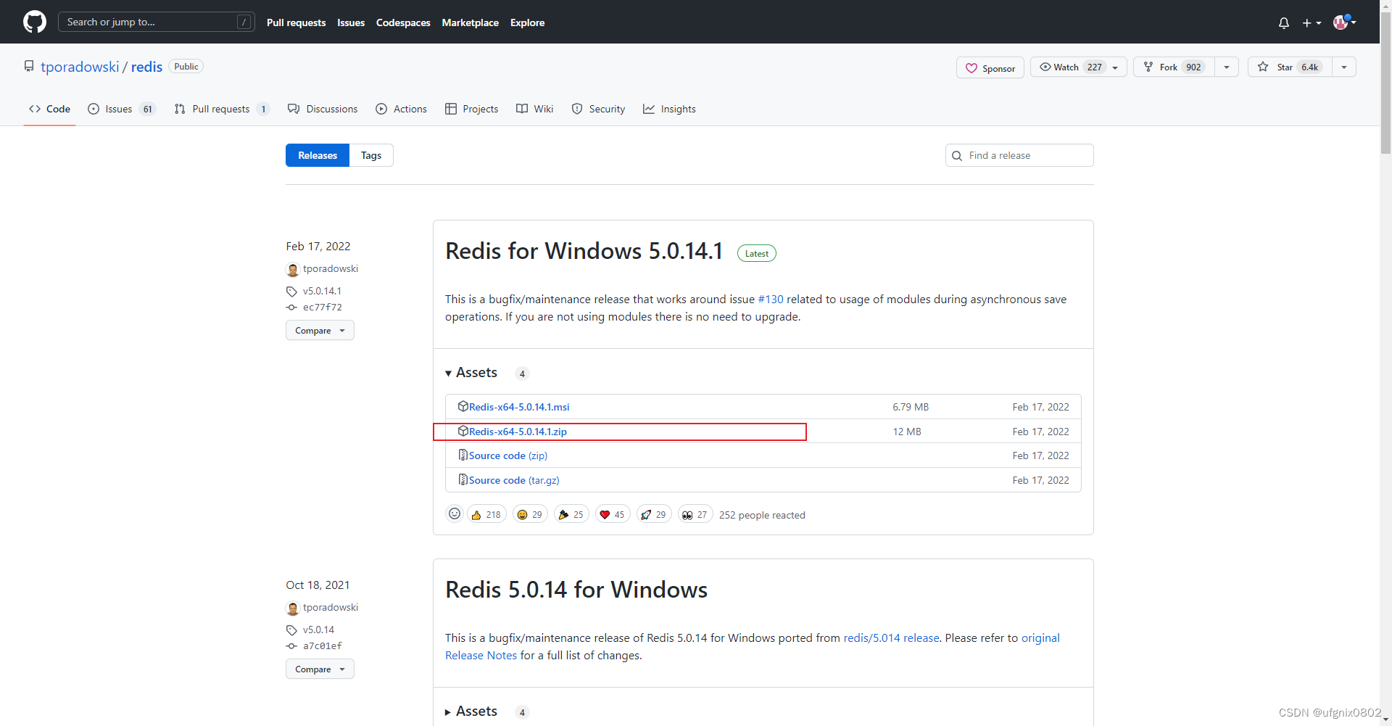This screenshot has height=726, width=1392.
Task: Select the Releases button
Action: click(x=318, y=155)
